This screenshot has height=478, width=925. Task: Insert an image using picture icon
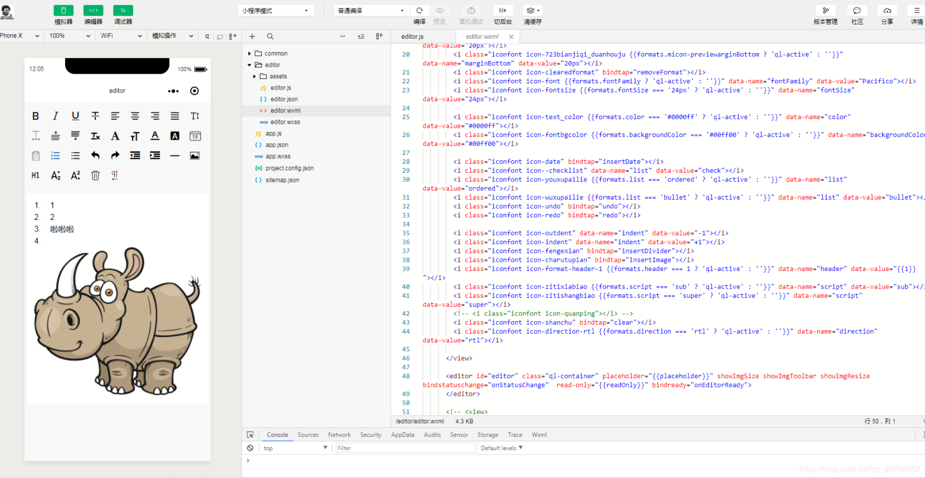point(195,156)
